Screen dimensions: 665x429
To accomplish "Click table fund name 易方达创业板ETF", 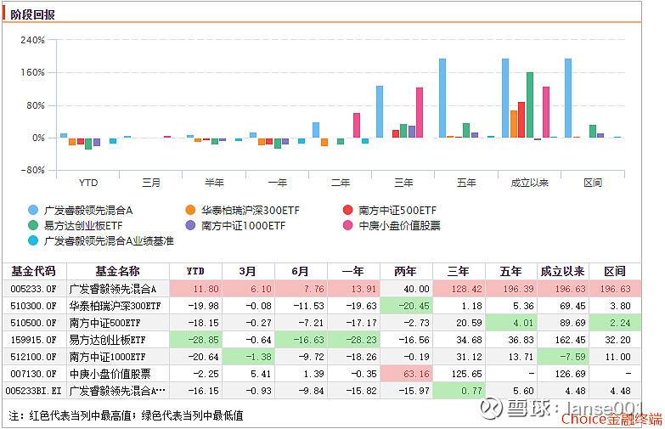I will (x=107, y=340).
